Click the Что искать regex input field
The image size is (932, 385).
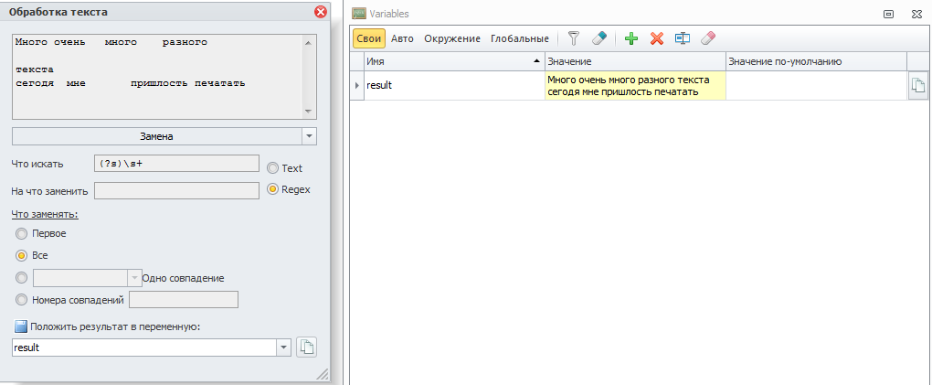click(x=176, y=163)
